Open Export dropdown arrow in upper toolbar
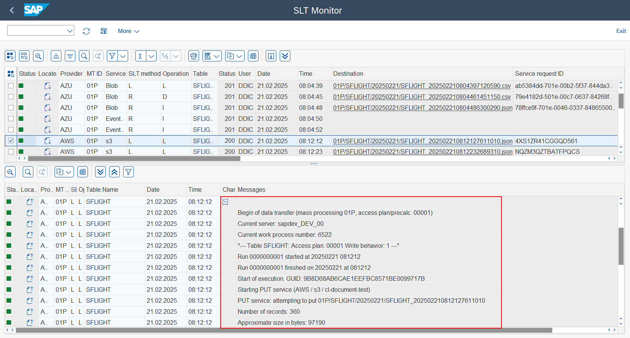The width and height of the screenshot is (630, 338). point(240,56)
